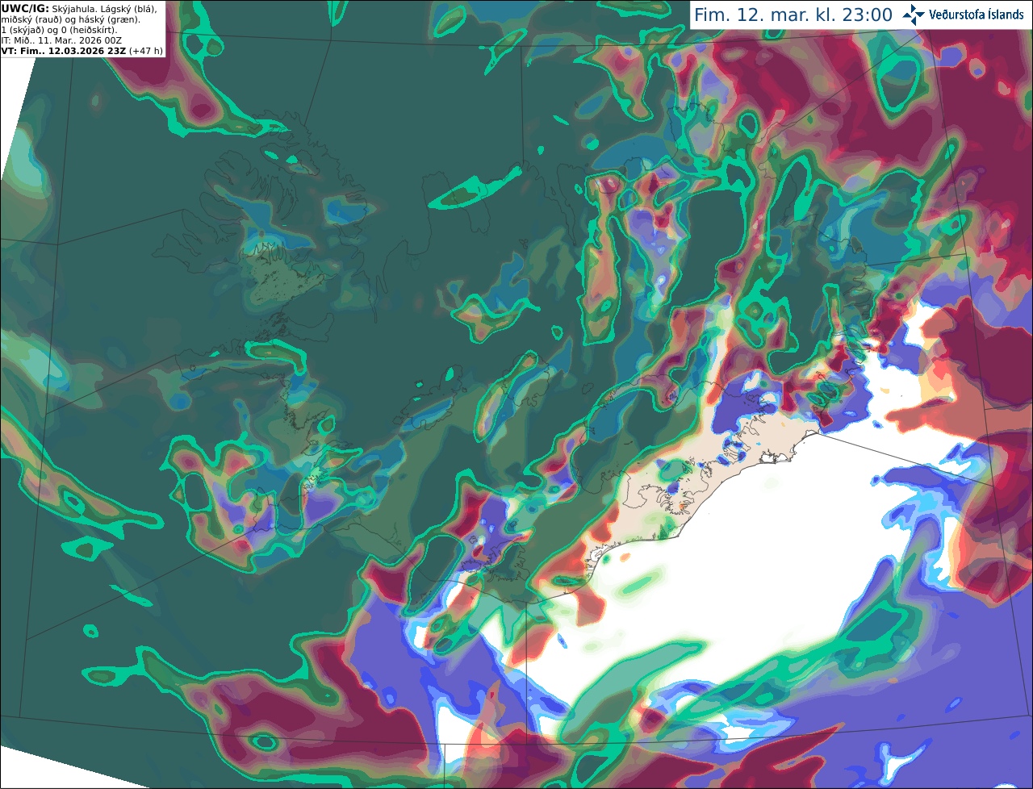Screen dimensions: 1033x789
Task: Click the 'Fim. 12. mar. kl. 23:00' timestamp
Action: pos(793,15)
